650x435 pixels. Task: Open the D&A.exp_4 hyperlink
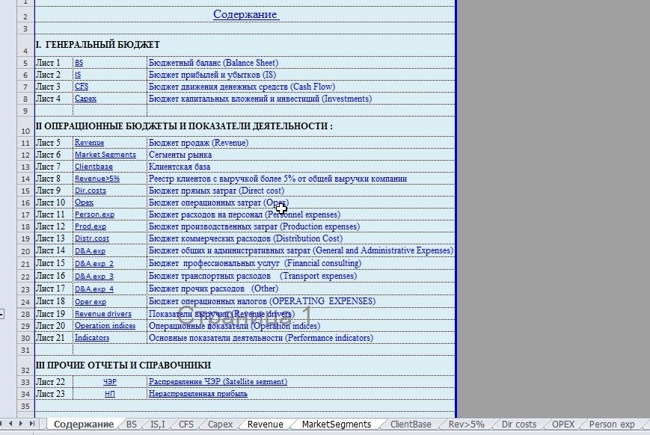click(94, 289)
